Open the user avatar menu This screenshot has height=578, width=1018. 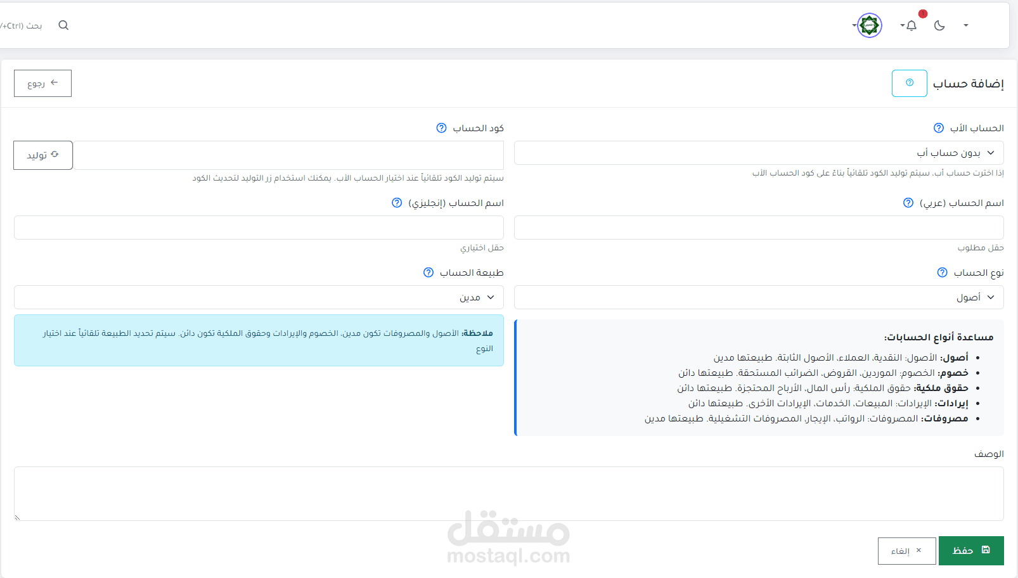(x=870, y=25)
